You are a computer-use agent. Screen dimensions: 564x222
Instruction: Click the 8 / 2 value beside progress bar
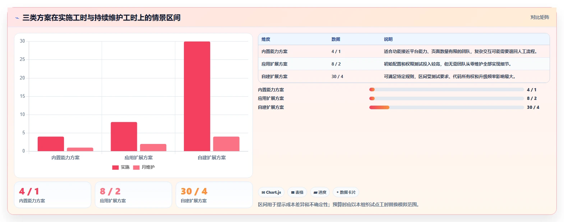coord(532,98)
